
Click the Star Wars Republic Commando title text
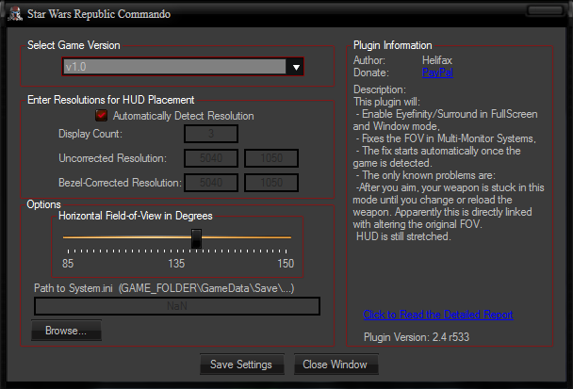point(99,14)
